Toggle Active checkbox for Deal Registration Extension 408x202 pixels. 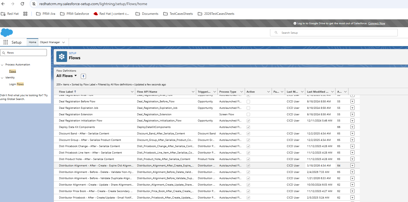click(248, 114)
